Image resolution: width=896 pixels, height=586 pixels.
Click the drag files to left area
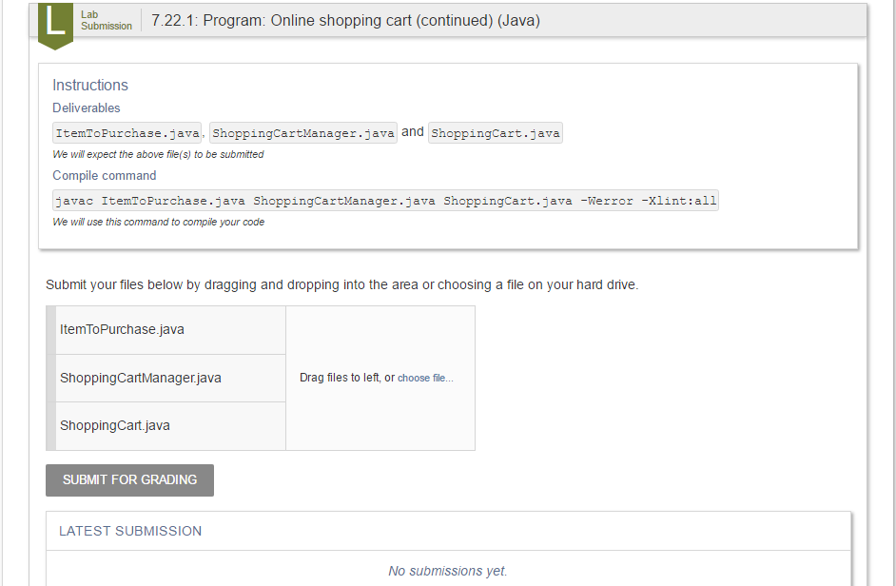click(380, 378)
